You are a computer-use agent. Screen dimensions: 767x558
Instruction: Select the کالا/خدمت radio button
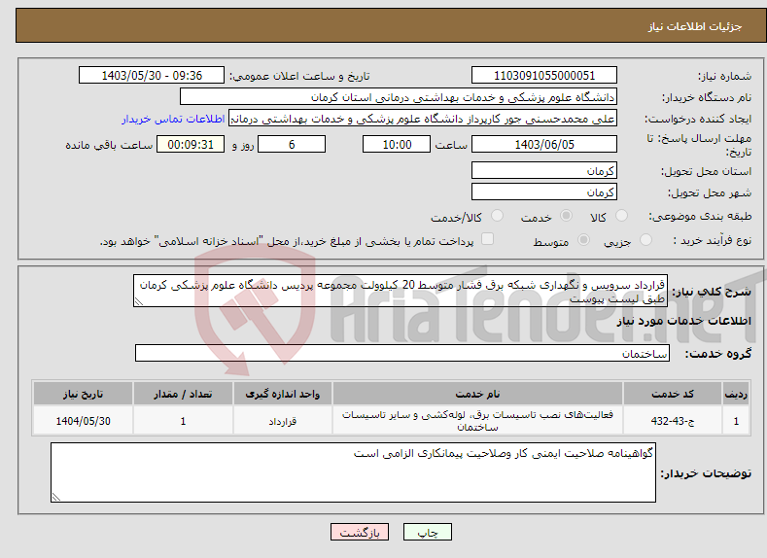(497, 216)
